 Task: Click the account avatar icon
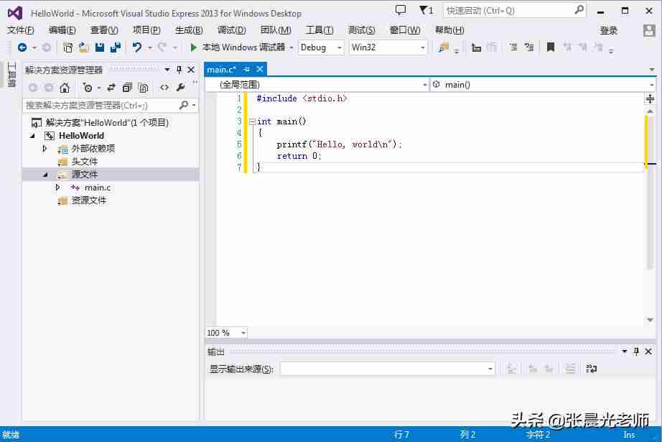[649, 30]
